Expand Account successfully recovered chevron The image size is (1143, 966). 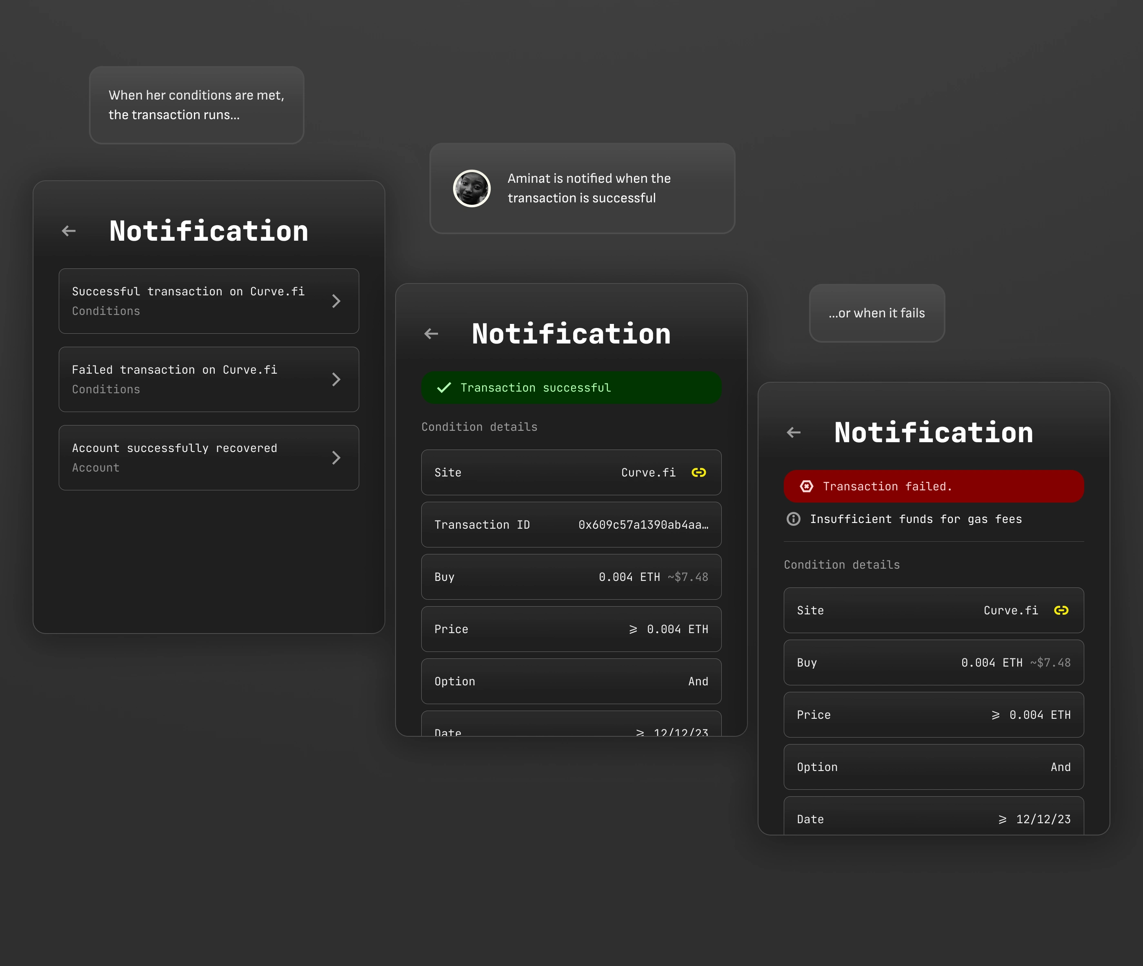[336, 458]
